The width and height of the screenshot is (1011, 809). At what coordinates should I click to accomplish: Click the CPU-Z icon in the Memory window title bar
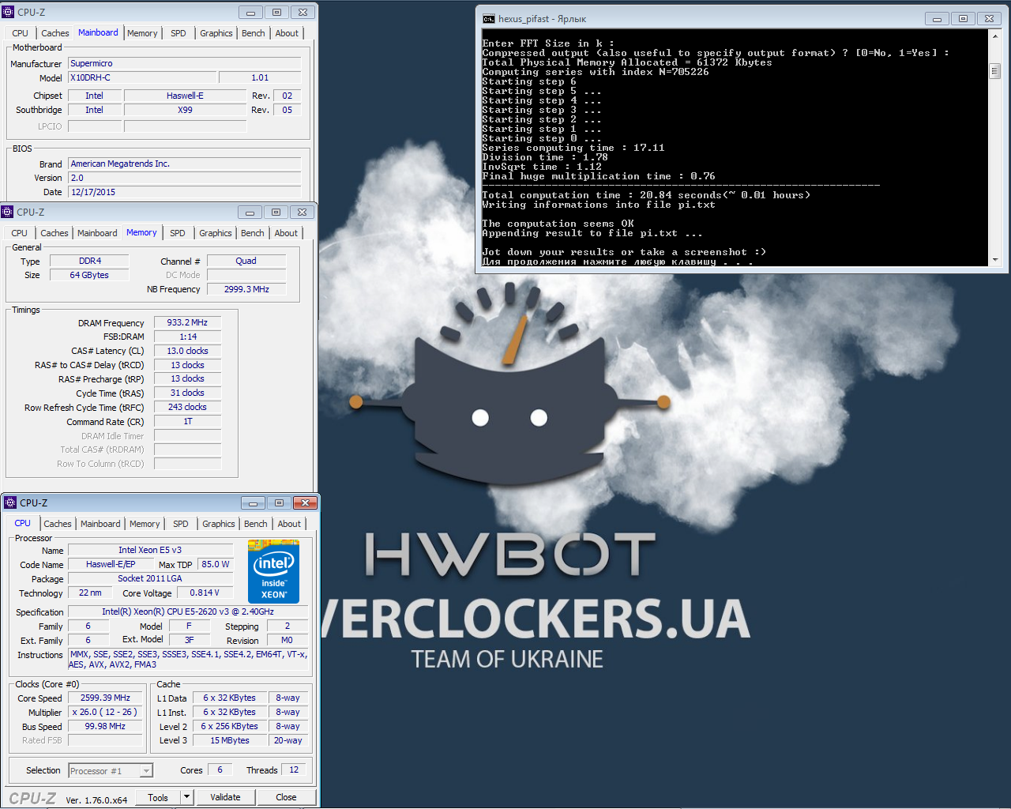8,212
